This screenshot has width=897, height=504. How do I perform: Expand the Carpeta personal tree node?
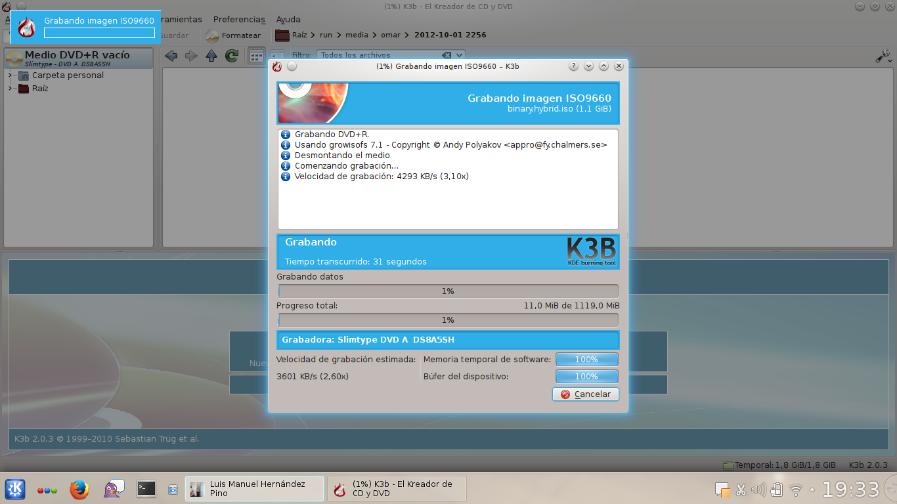(x=11, y=75)
